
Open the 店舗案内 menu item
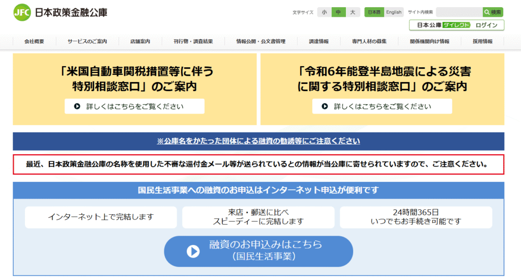click(x=140, y=42)
